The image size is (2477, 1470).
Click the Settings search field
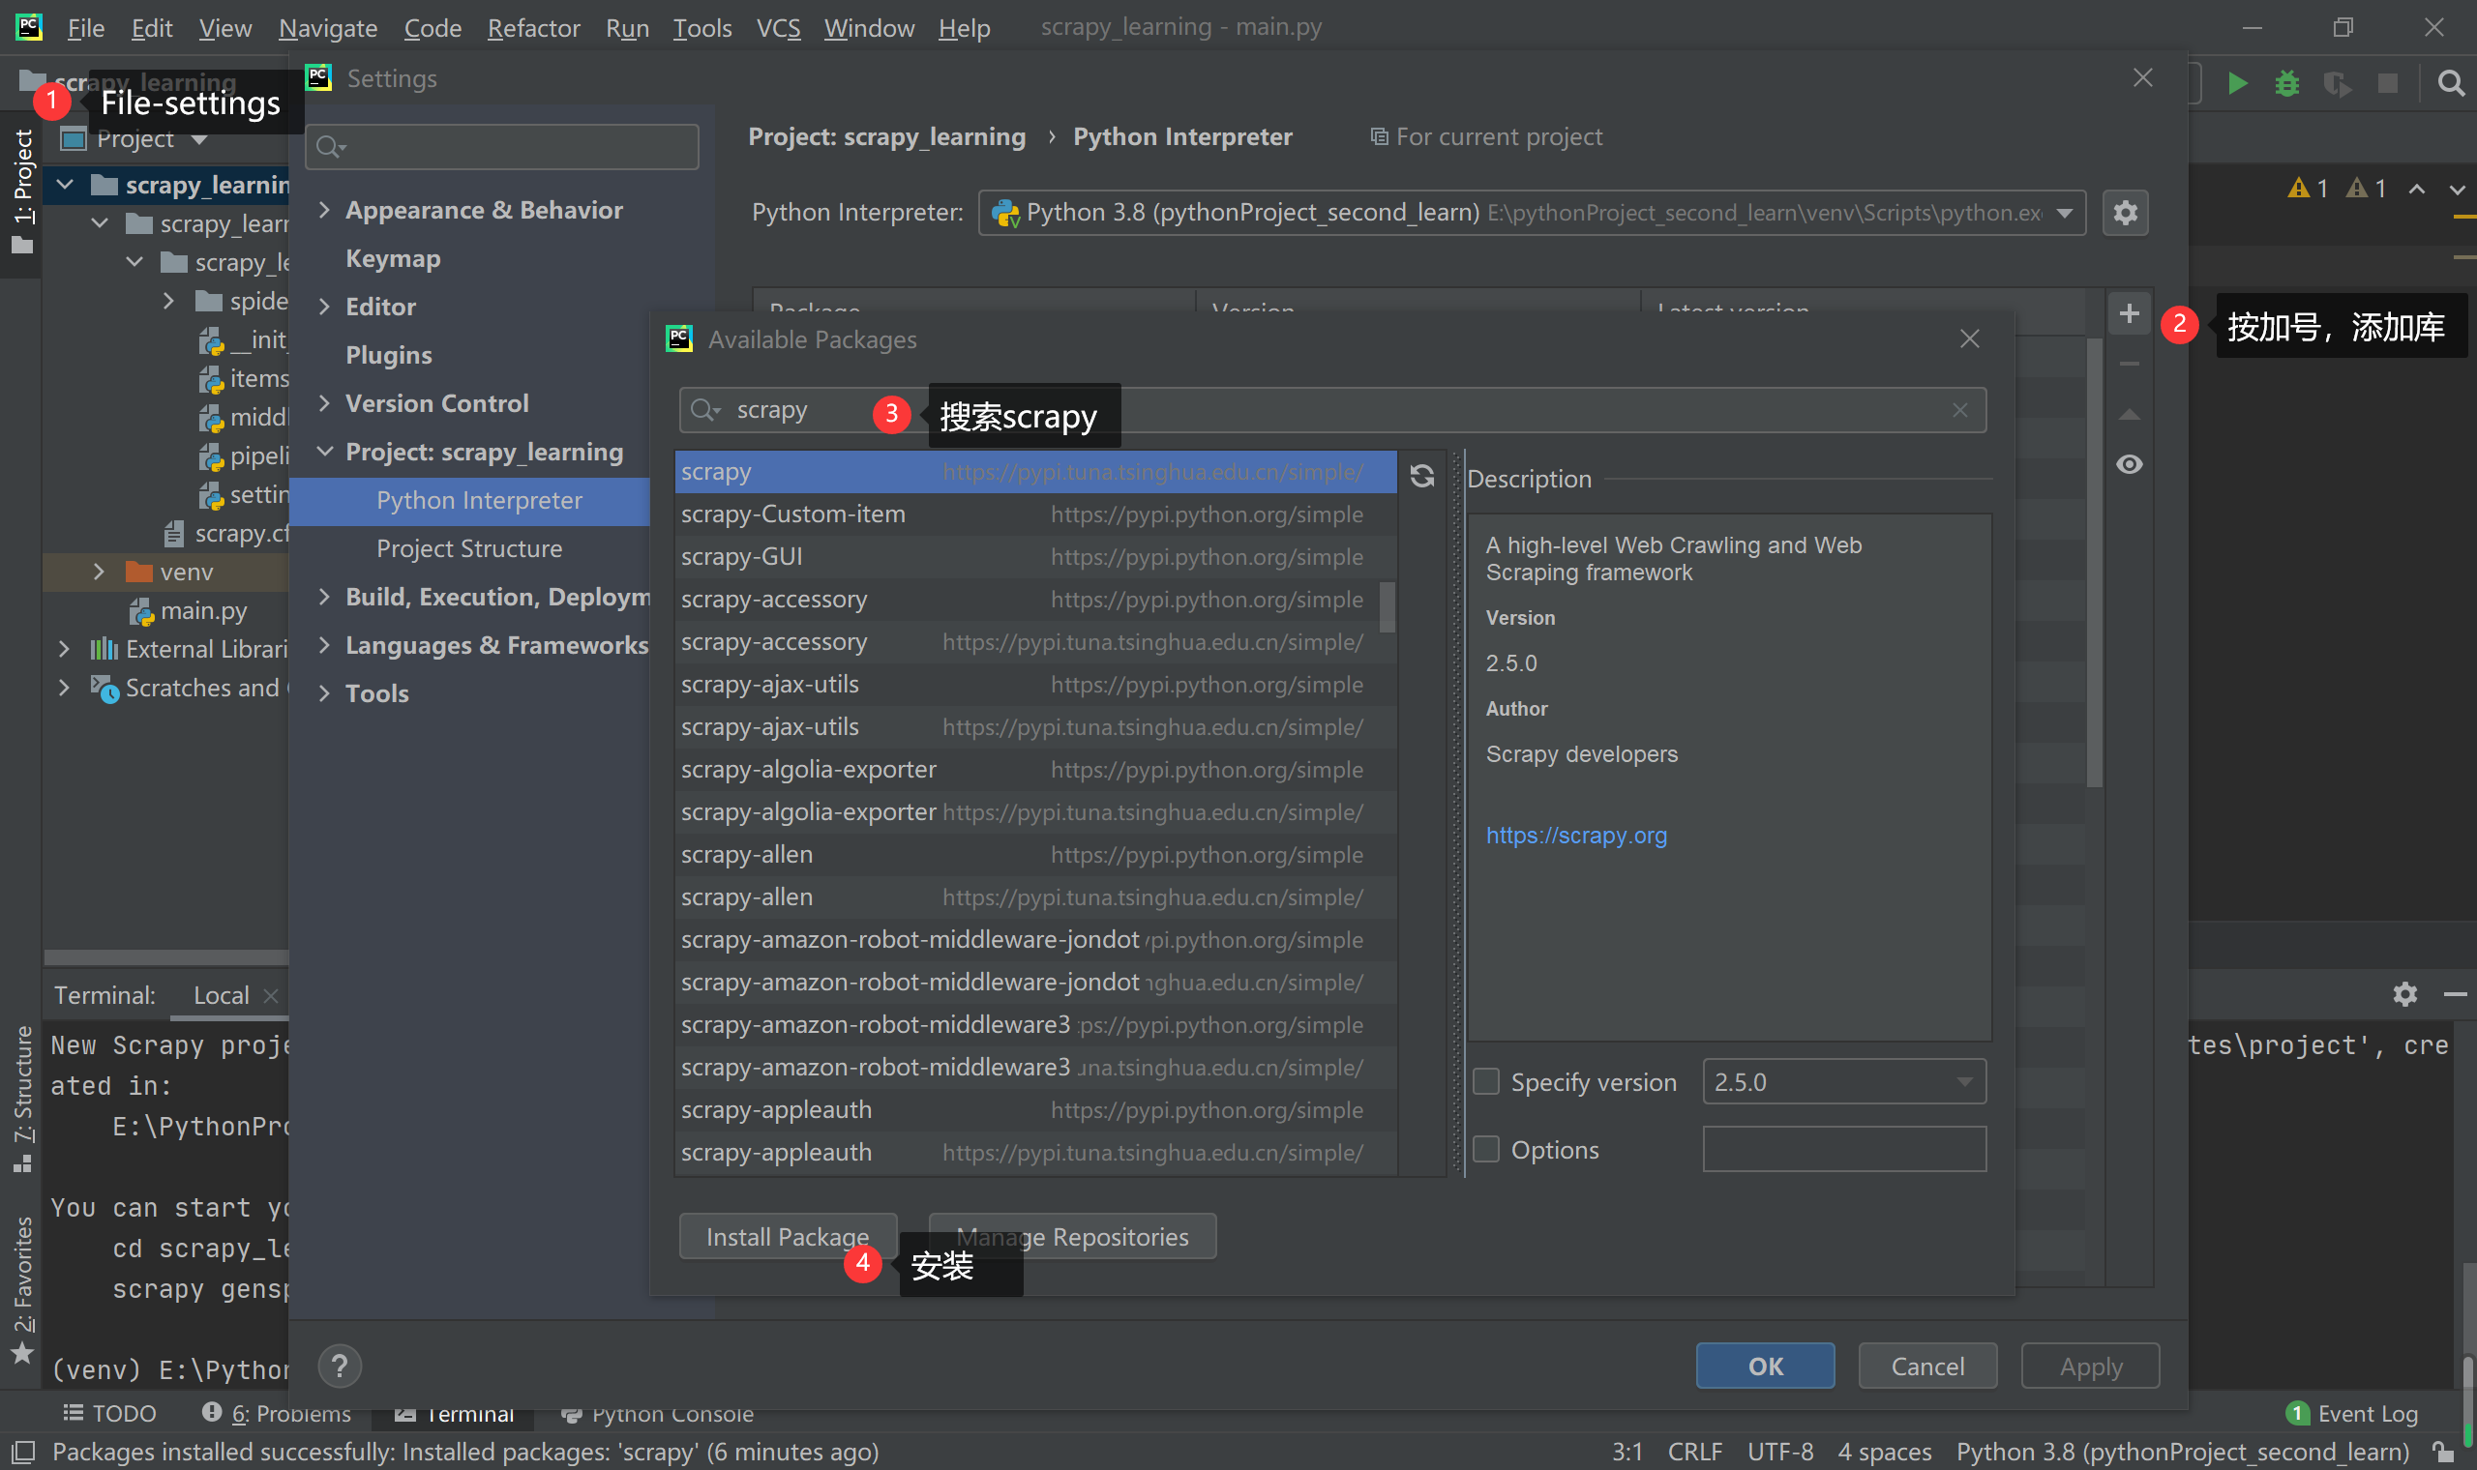(x=502, y=147)
